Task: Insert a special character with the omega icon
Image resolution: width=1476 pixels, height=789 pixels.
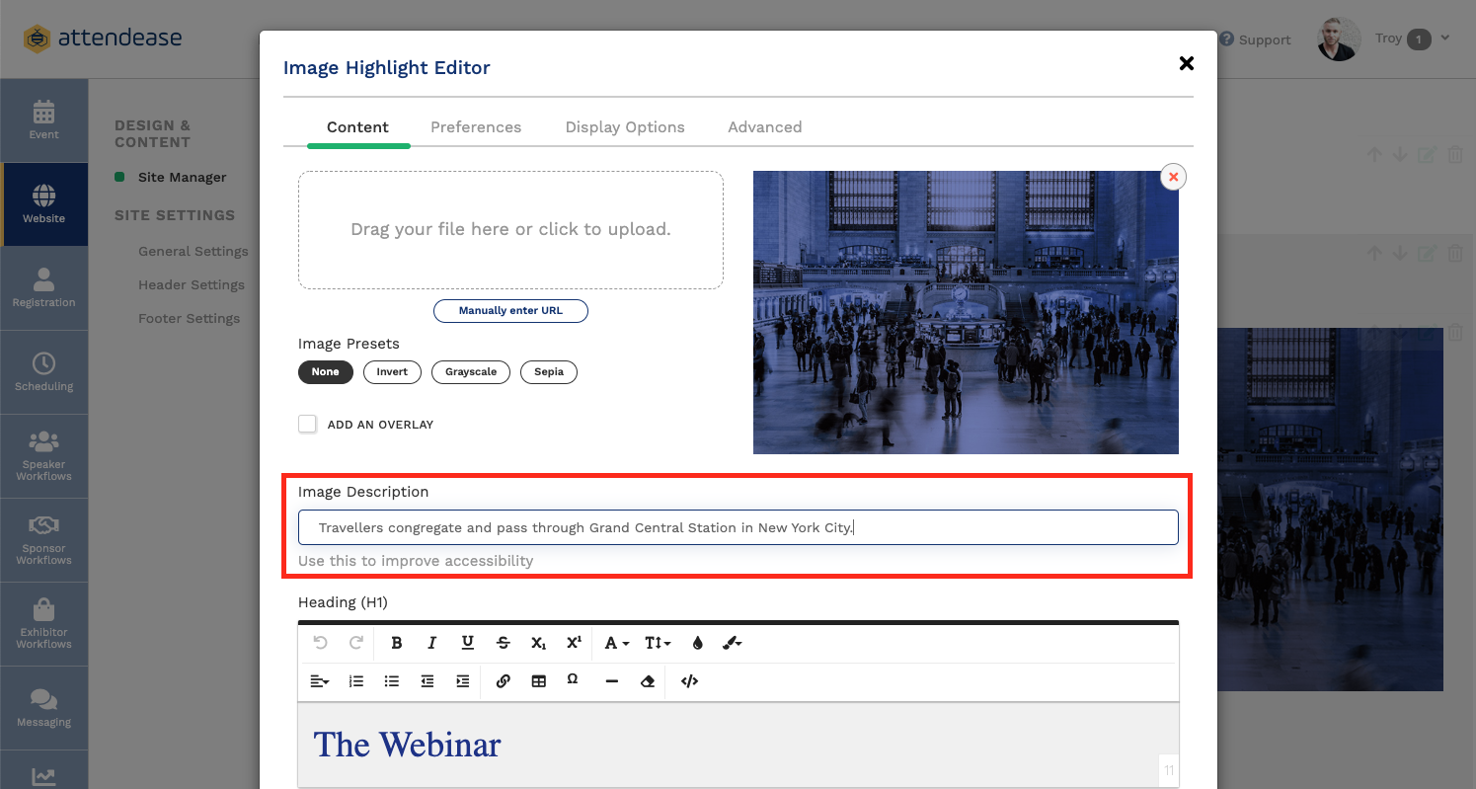Action: click(x=573, y=680)
